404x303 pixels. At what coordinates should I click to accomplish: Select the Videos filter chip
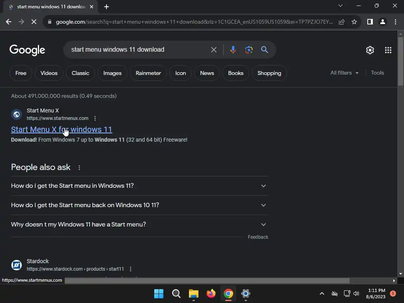click(x=49, y=73)
